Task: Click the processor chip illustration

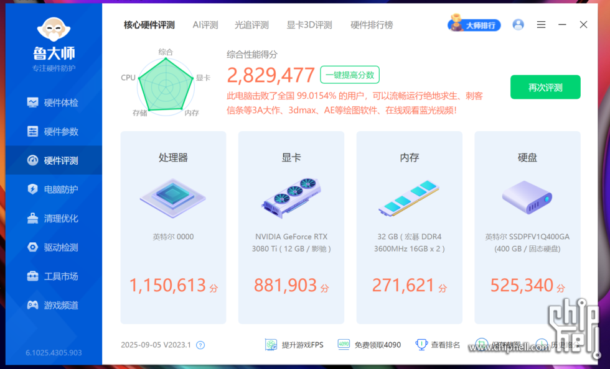Action: 173,198
